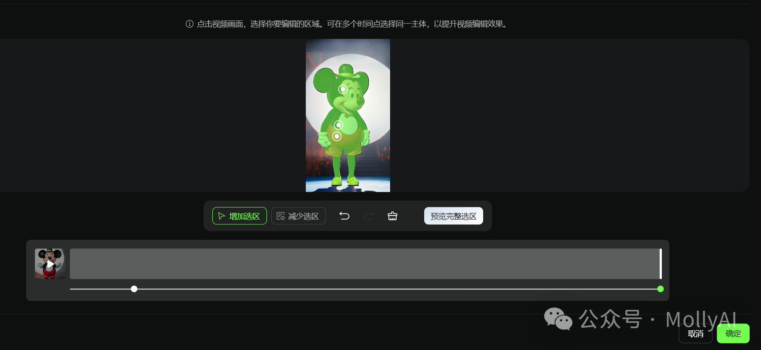Click the white playhead at the end of the clip strip

pyautogui.click(x=661, y=264)
